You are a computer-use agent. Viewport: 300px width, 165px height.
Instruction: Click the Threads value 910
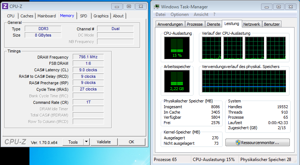click(284, 112)
